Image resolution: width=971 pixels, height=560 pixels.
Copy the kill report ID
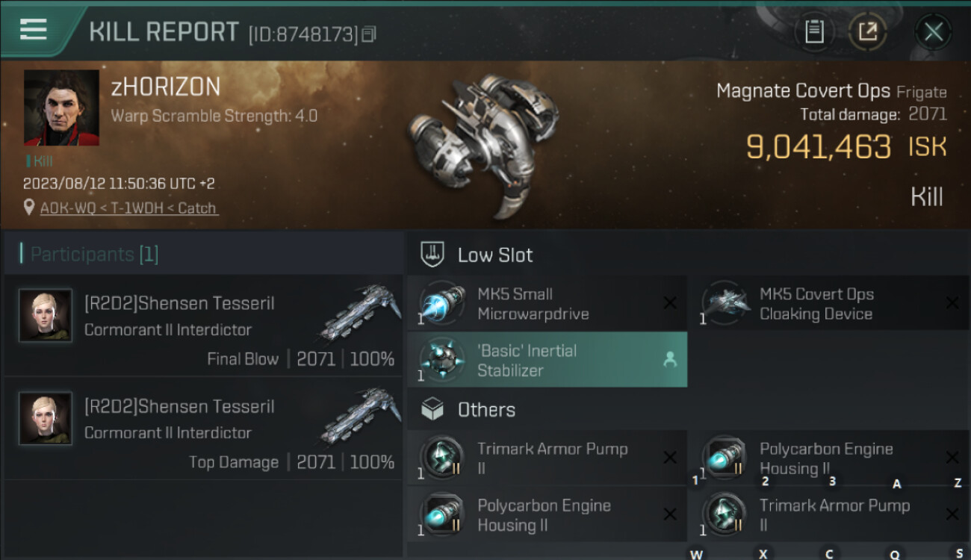point(369,34)
